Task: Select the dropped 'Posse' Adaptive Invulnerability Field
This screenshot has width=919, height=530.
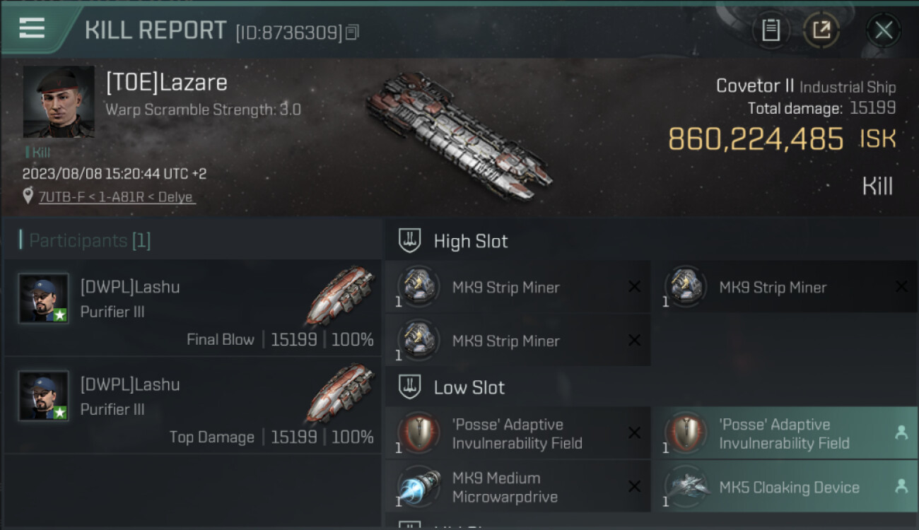Action: click(x=785, y=433)
